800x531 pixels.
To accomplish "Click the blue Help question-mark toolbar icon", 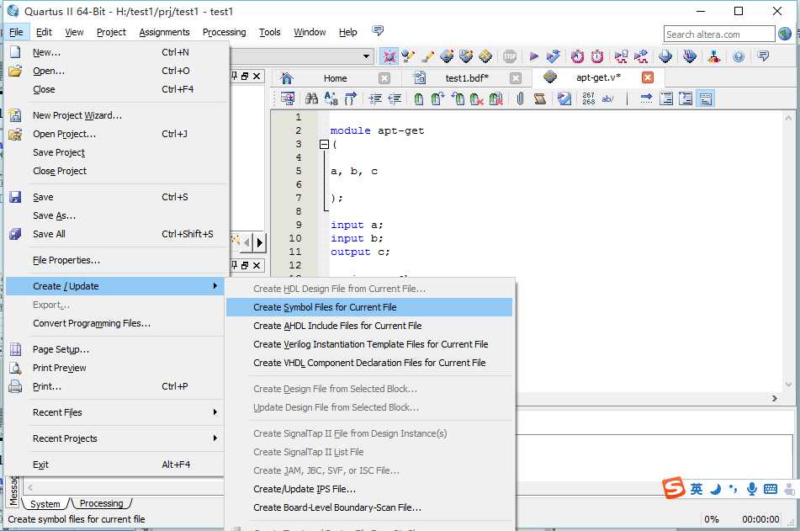I will point(739,56).
